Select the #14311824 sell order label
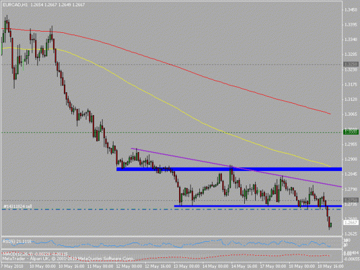This screenshot has width=360, height=270. [17, 206]
